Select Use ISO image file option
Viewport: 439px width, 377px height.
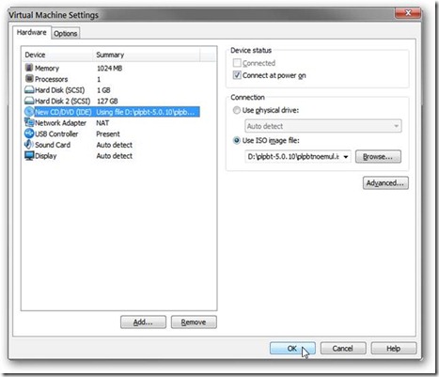pos(237,140)
